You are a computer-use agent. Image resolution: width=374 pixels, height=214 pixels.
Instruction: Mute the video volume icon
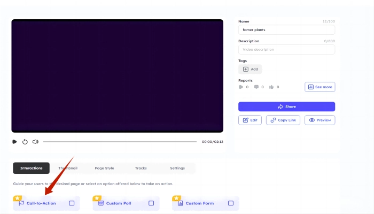pyautogui.click(x=35, y=142)
